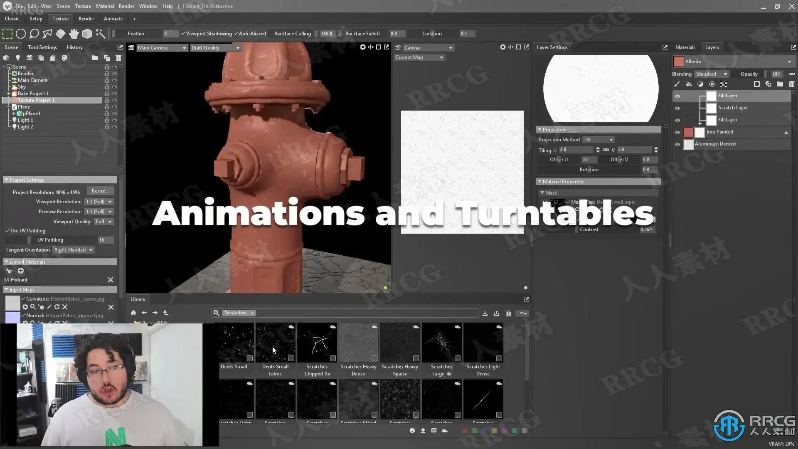Click the Resize... button
The height and width of the screenshot is (449, 798).
[x=100, y=191]
